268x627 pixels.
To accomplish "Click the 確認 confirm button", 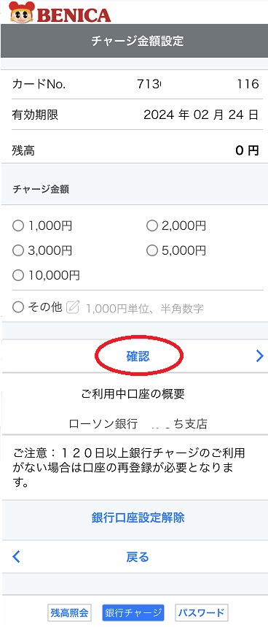I will 138,356.
